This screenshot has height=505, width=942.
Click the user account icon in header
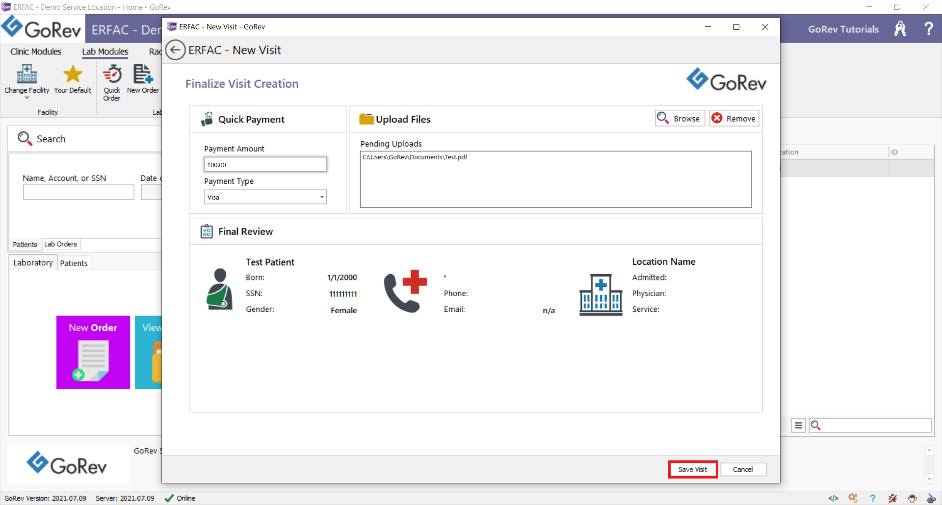point(900,29)
